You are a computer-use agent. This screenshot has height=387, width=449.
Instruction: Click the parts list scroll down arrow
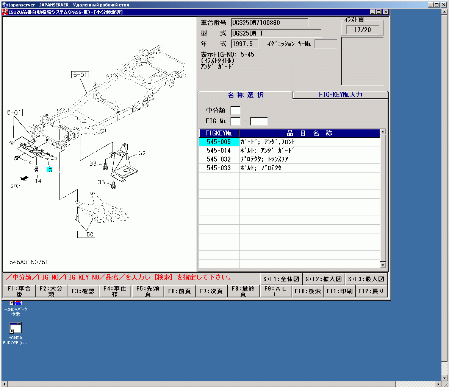383,265
